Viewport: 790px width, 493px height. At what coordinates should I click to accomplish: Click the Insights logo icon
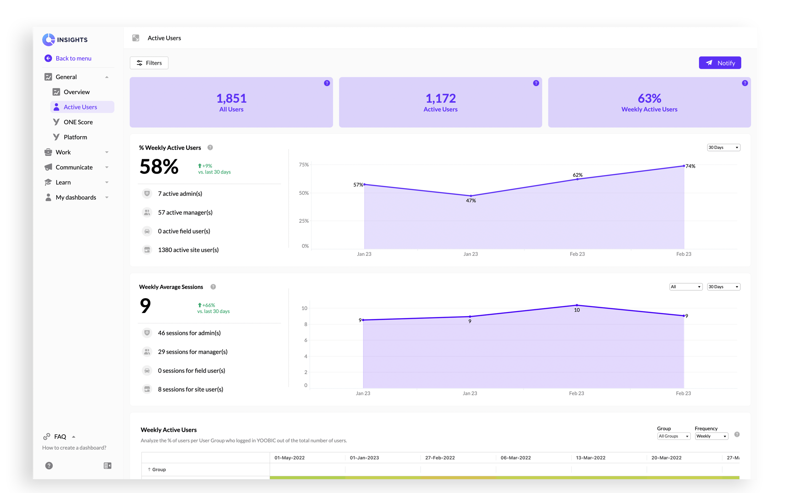tap(49, 40)
